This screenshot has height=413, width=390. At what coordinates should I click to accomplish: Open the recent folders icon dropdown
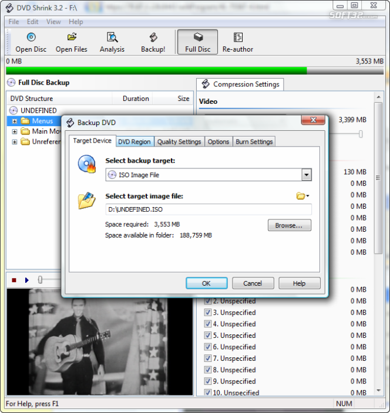[302, 196]
